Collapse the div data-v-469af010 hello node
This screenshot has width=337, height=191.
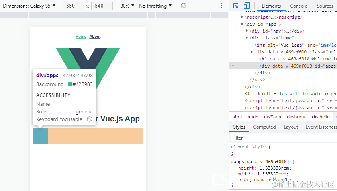(x=251, y=52)
